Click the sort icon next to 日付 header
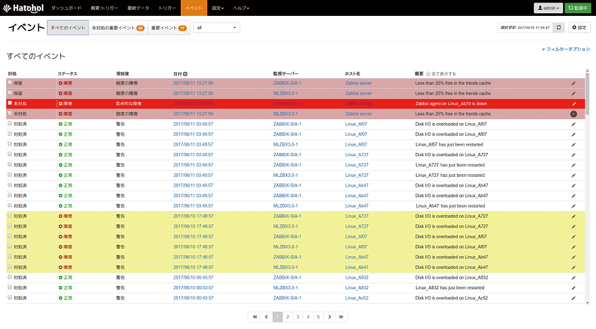This screenshot has height=329, width=596. coord(185,73)
